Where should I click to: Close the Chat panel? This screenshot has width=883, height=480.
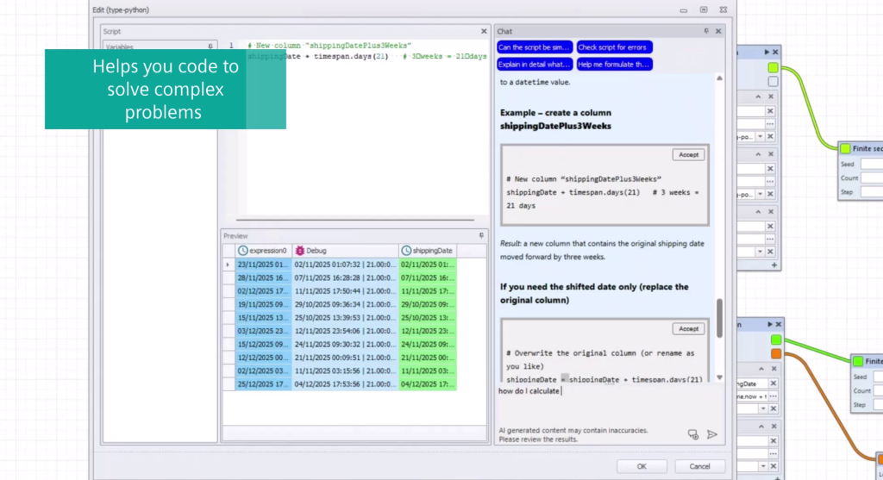click(718, 32)
